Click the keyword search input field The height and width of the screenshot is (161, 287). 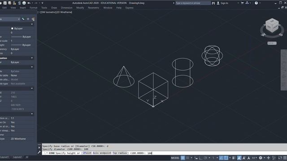(x=193, y=3)
